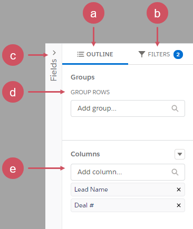Screen dimensions: 193x229
Task: Click the Add column search field
Action: point(128,172)
